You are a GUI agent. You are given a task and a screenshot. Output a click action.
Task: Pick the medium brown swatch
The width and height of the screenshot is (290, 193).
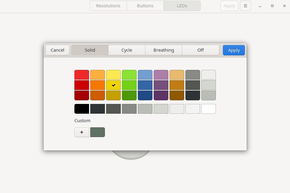pos(177,85)
